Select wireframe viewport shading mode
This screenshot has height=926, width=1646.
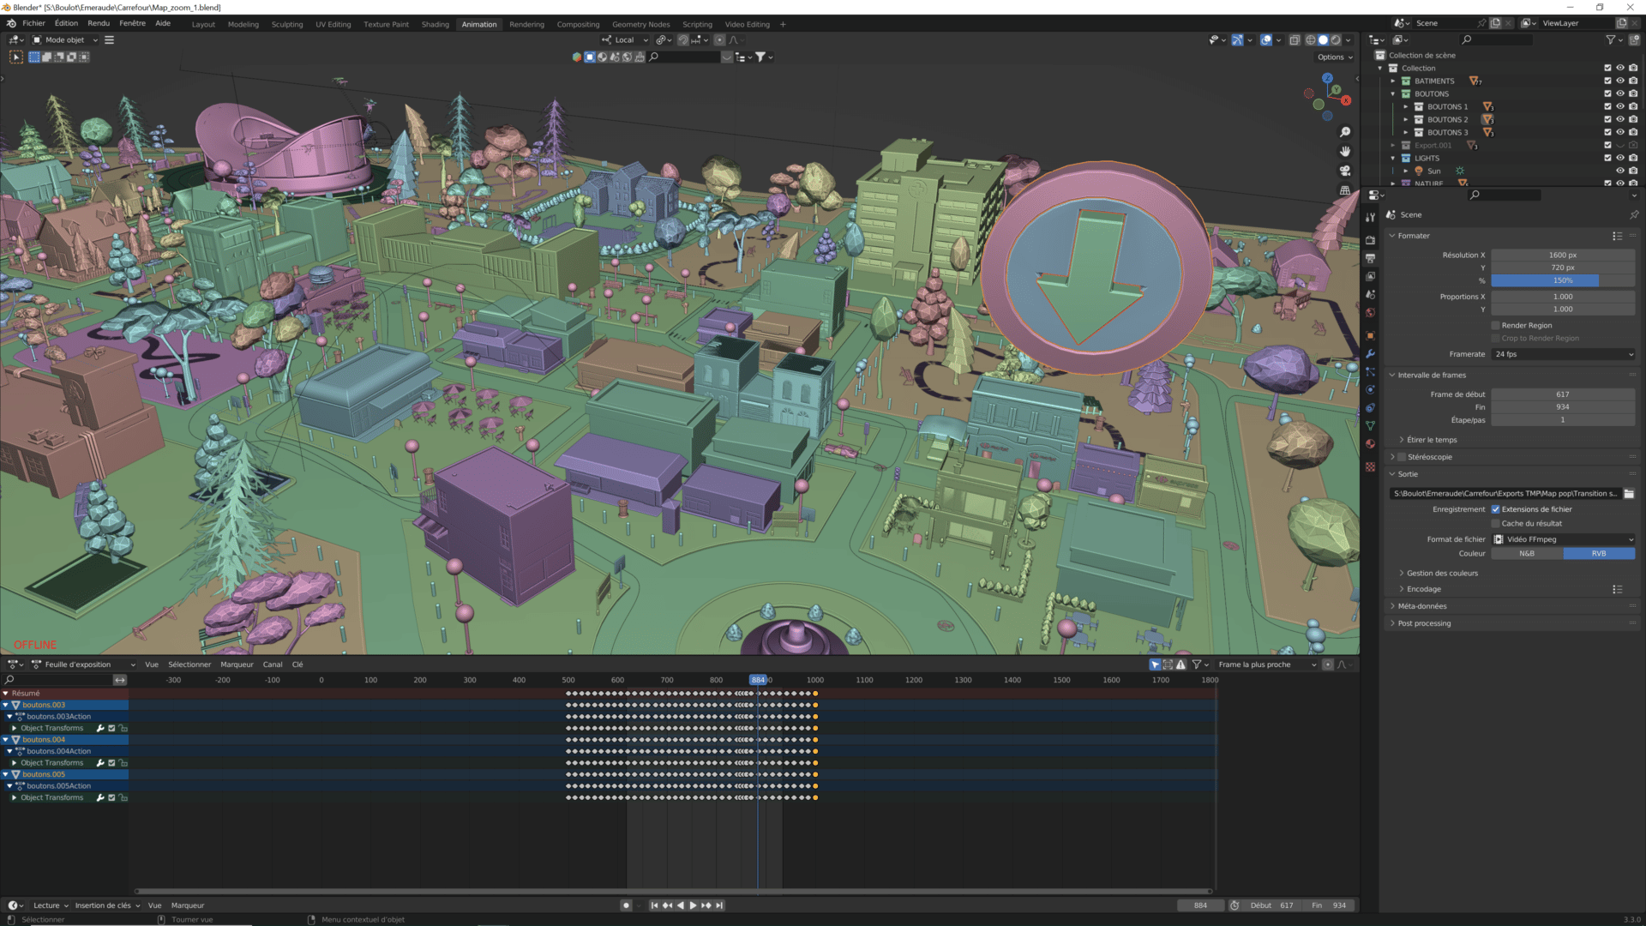coord(1310,40)
